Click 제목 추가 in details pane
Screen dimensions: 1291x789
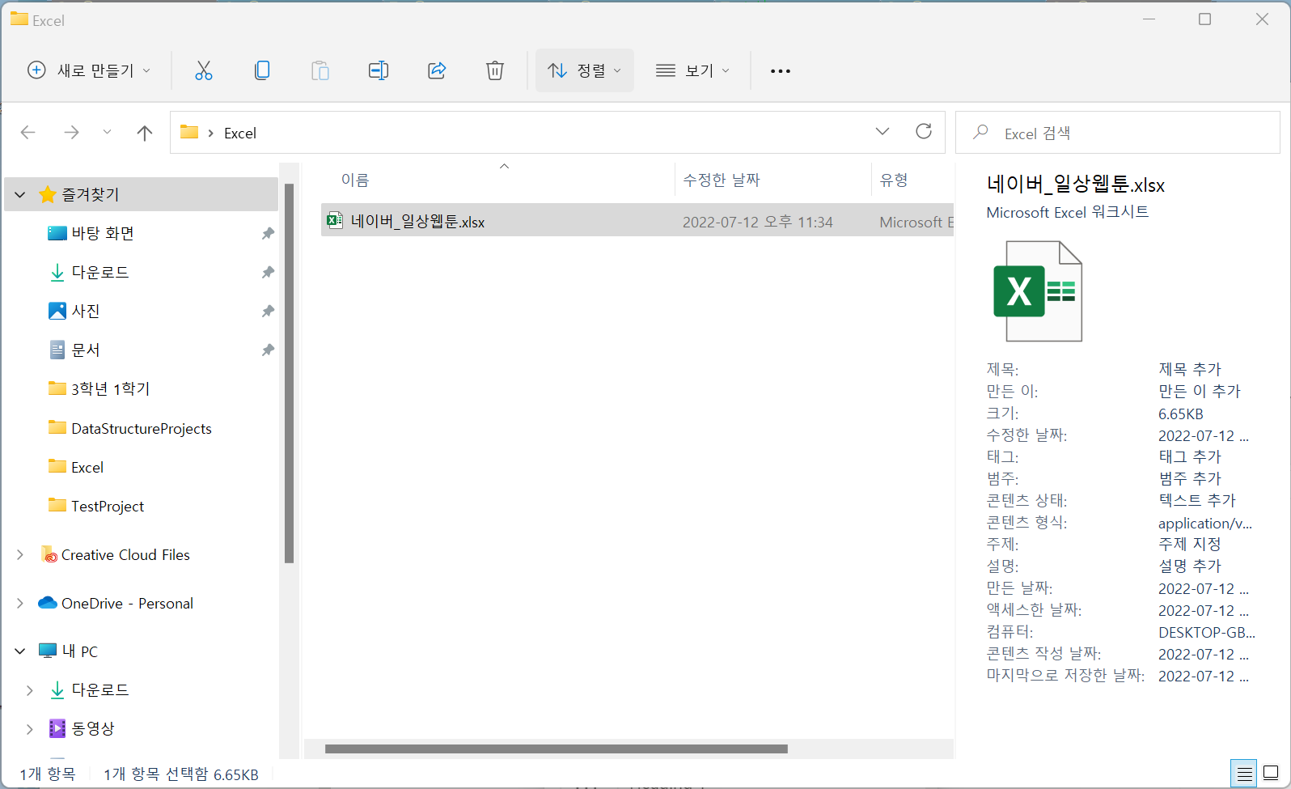point(1190,369)
